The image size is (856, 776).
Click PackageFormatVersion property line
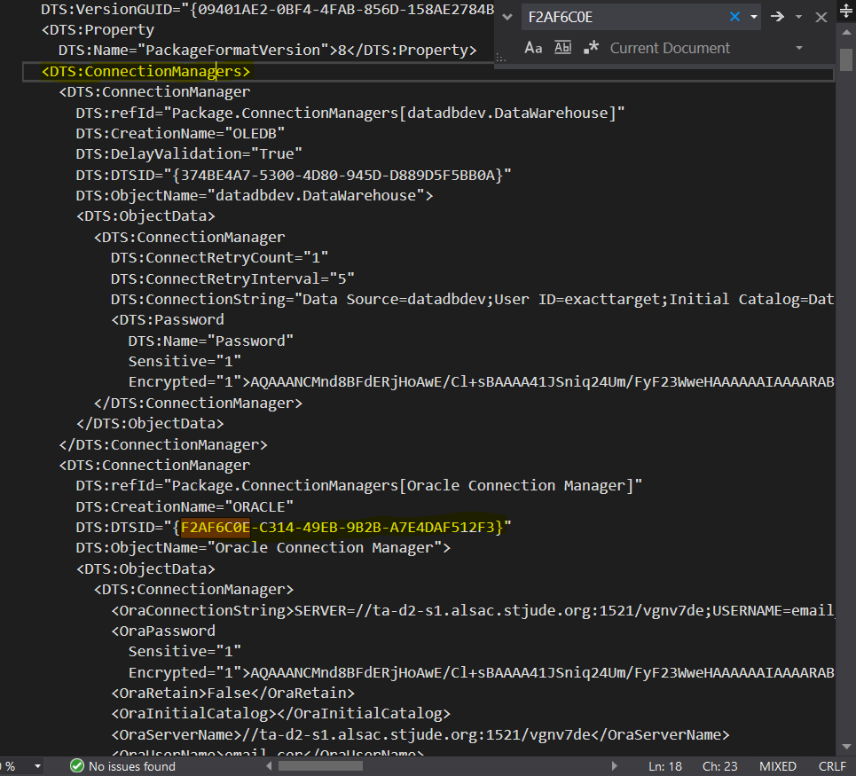point(268,51)
